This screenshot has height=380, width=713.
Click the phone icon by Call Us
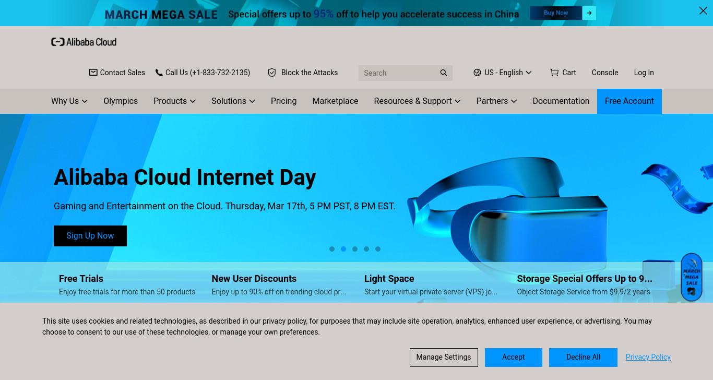159,73
